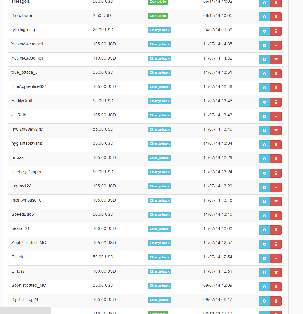Open info for BloozDude payment
This screenshot has height=314, width=303.
click(264, 17)
